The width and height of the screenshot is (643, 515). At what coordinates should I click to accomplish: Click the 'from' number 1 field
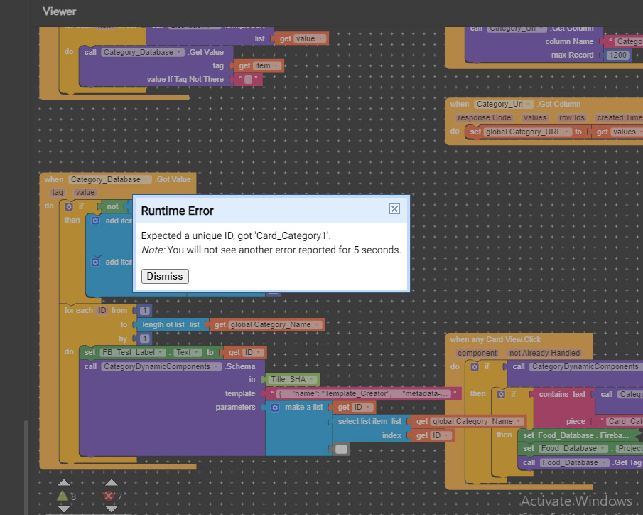[144, 310]
